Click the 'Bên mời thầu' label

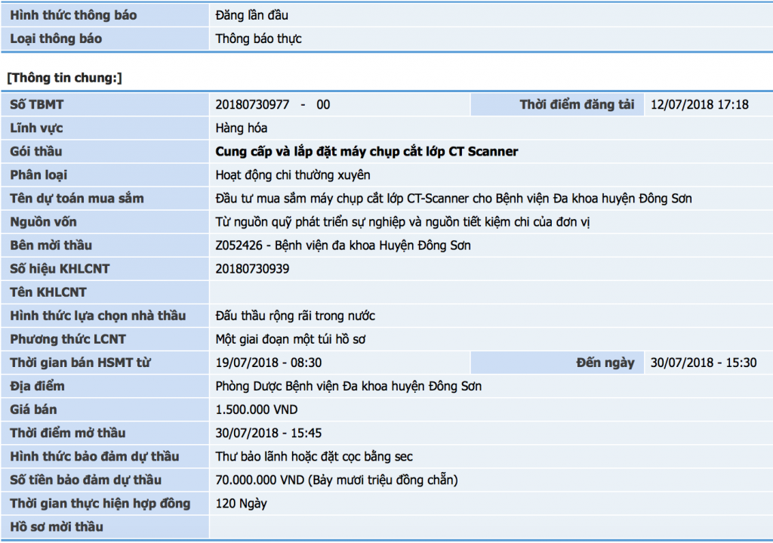pos(51,245)
